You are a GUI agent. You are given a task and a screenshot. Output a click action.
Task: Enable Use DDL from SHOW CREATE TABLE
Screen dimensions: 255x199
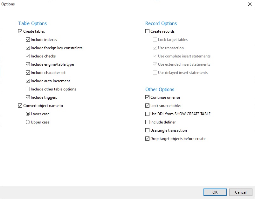[148, 114]
